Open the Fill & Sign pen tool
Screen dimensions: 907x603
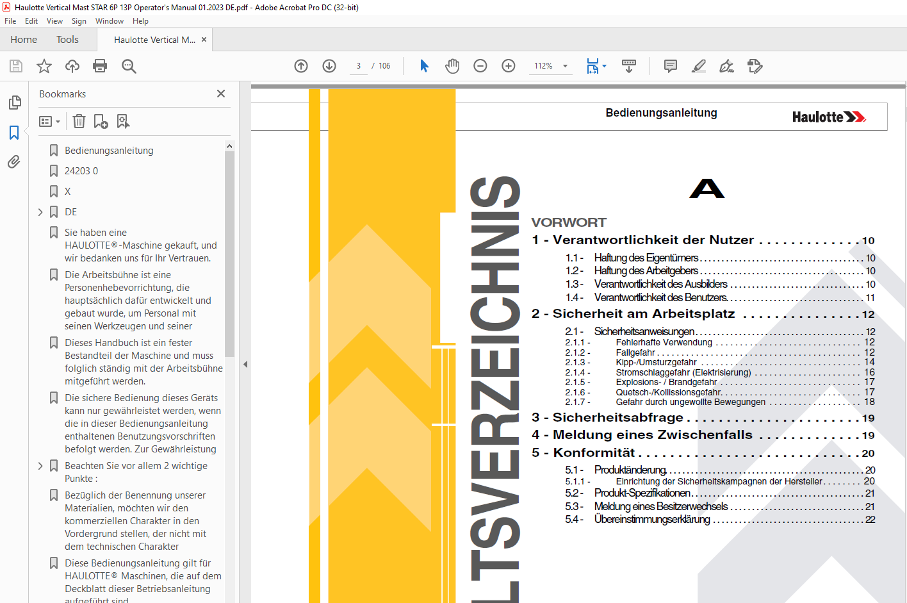(726, 66)
